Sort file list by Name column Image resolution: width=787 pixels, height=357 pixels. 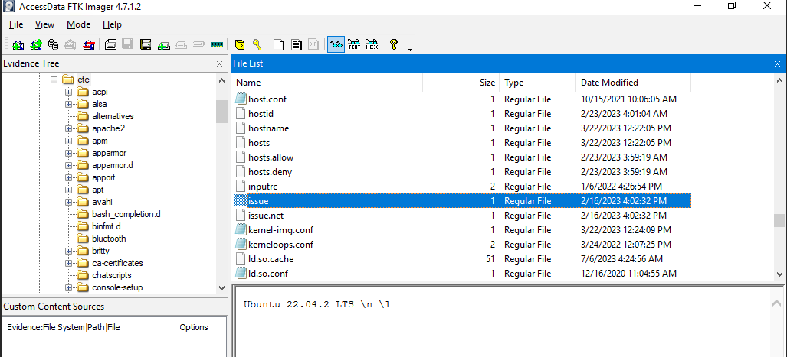point(327,83)
